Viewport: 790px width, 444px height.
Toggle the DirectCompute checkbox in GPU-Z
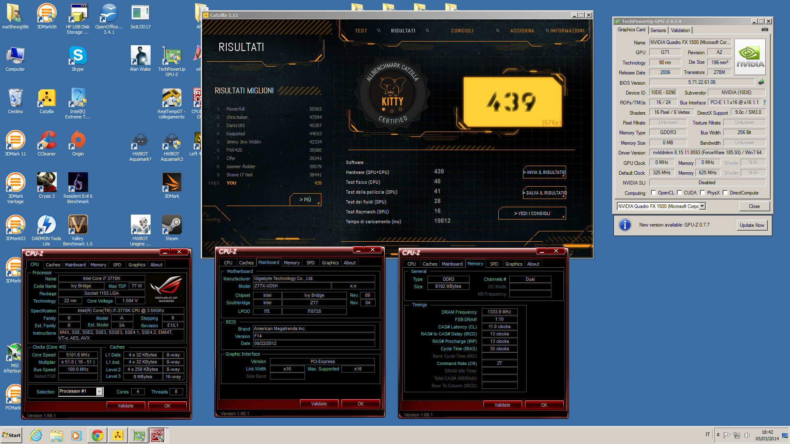(725, 193)
